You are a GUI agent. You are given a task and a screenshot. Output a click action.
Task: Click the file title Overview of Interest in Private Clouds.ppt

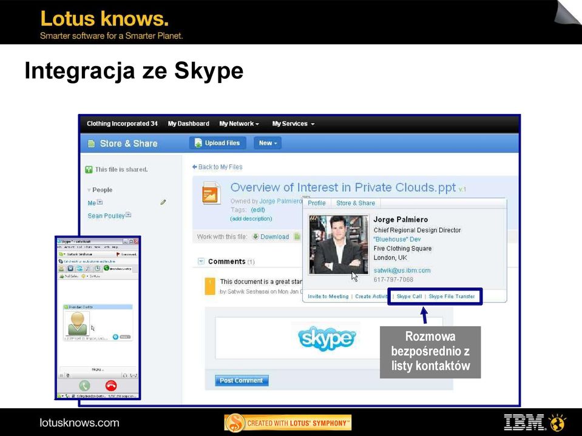coord(343,187)
